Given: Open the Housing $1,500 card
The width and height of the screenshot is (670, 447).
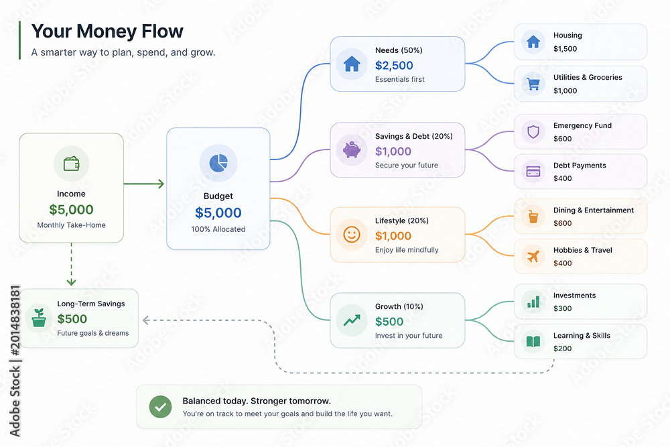Looking at the screenshot, I should 580,42.
